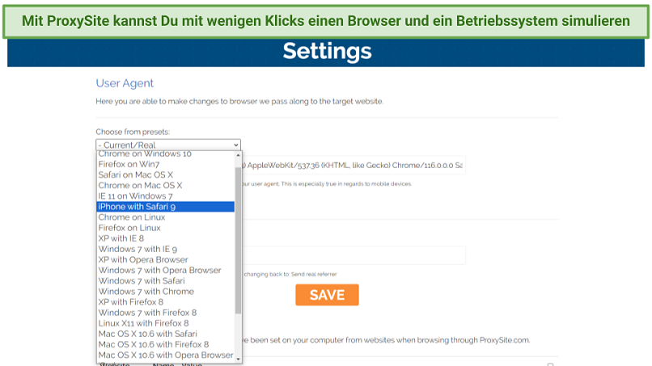Image resolution: width=652 pixels, height=366 pixels.
Task: Choose Chrome on Linux option
Action: pyautogui.click(x=132, y=217)
